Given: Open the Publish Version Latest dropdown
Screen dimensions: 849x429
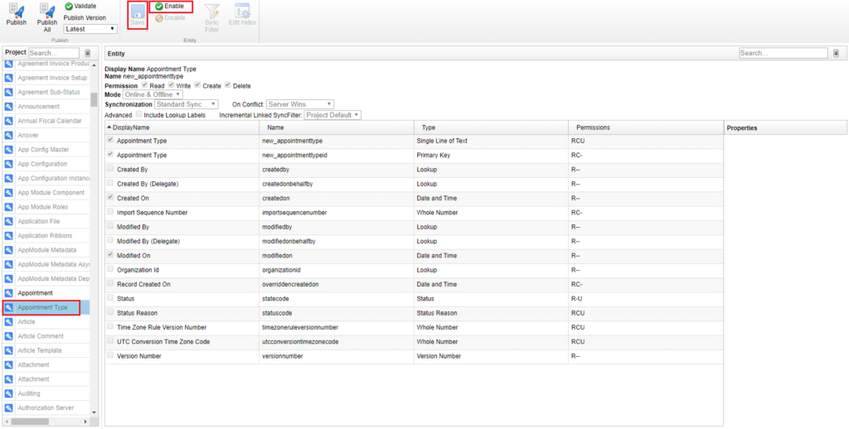Looking at the screenshot, I should (90, 29).
